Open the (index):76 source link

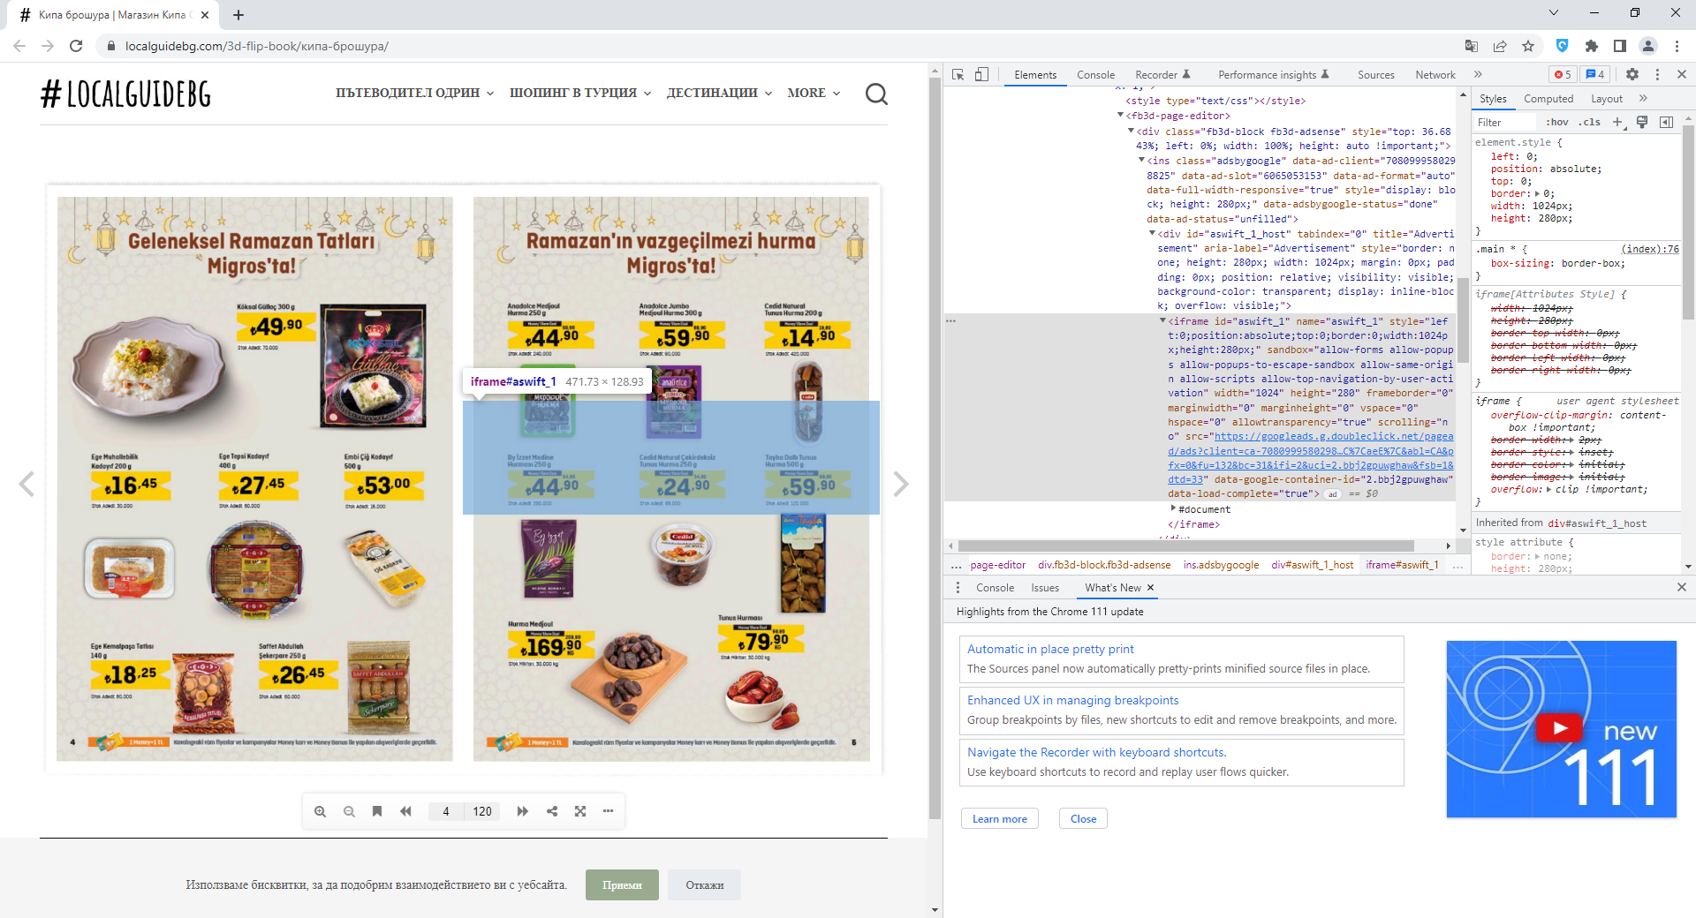click(x=1650, y=249)
